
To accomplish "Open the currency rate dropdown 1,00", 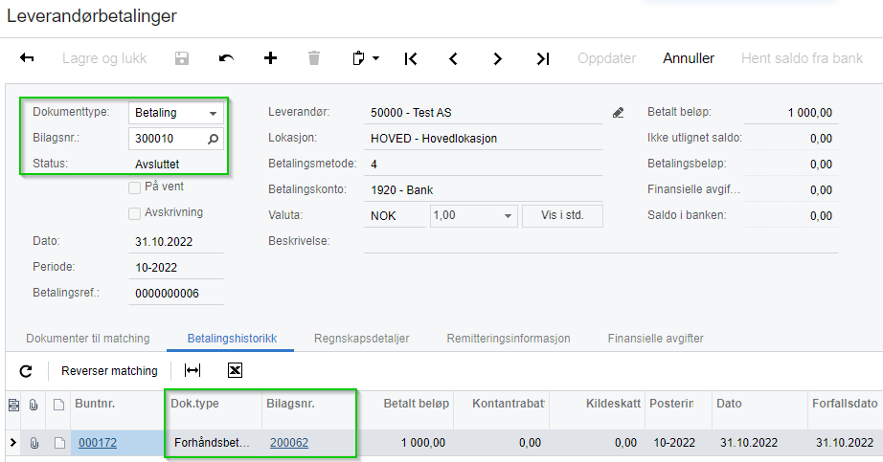I will [508, 215].
